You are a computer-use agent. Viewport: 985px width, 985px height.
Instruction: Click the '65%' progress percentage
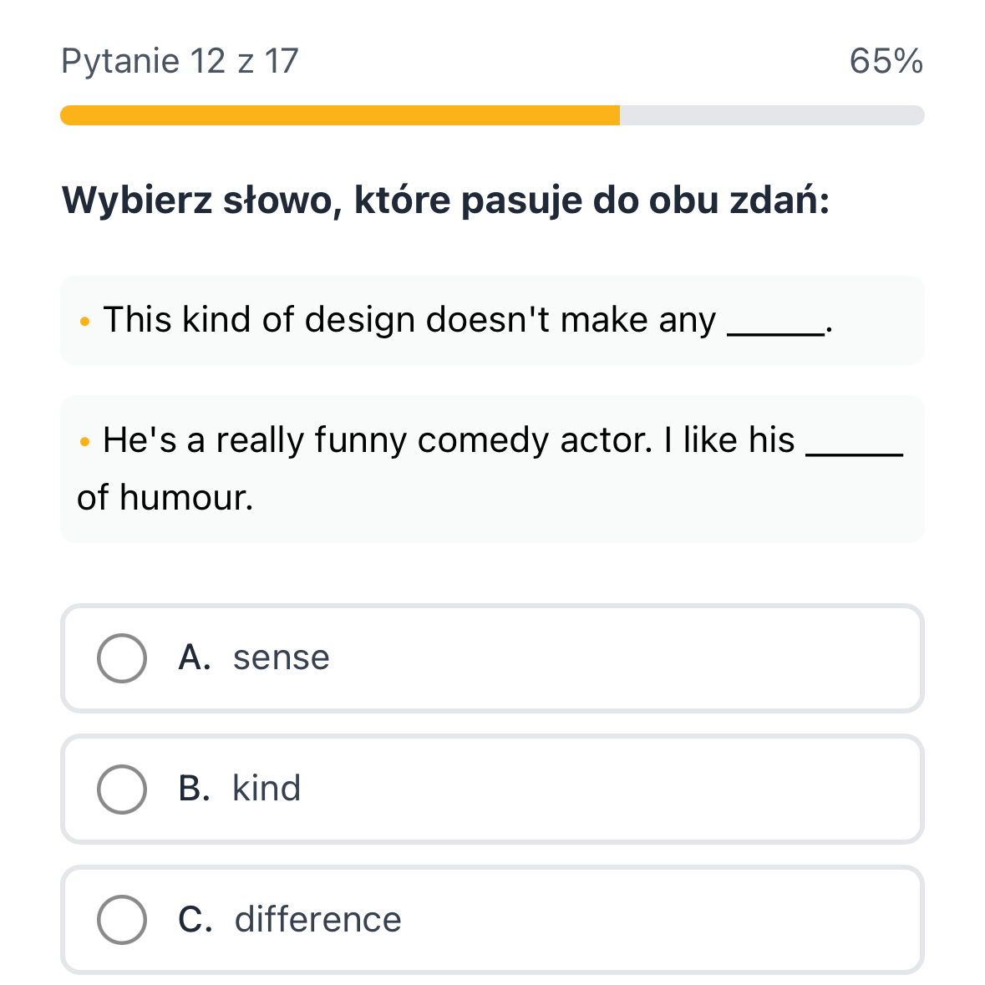tap(886, 61)
